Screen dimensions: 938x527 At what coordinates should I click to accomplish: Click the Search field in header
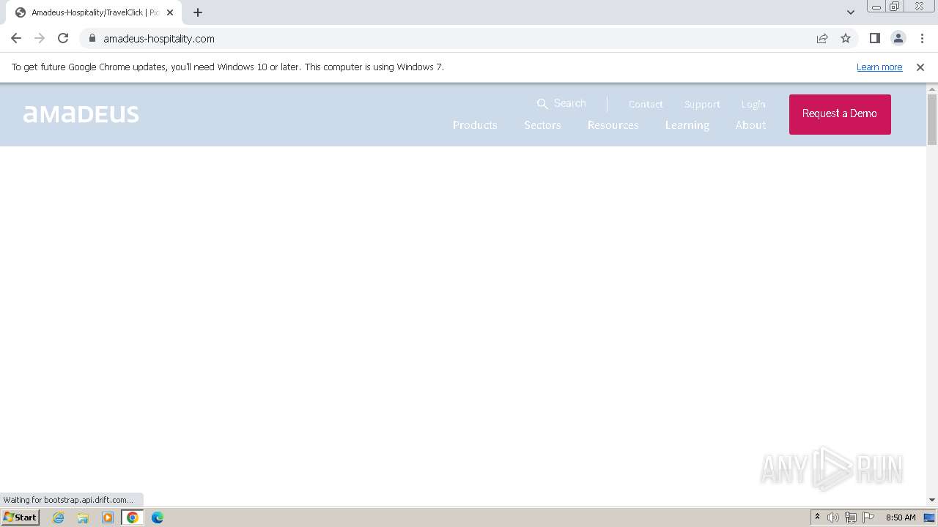coord(570,104)
